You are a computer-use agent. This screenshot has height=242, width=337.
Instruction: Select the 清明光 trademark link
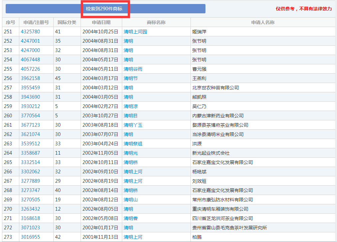[x=131, y=153]
